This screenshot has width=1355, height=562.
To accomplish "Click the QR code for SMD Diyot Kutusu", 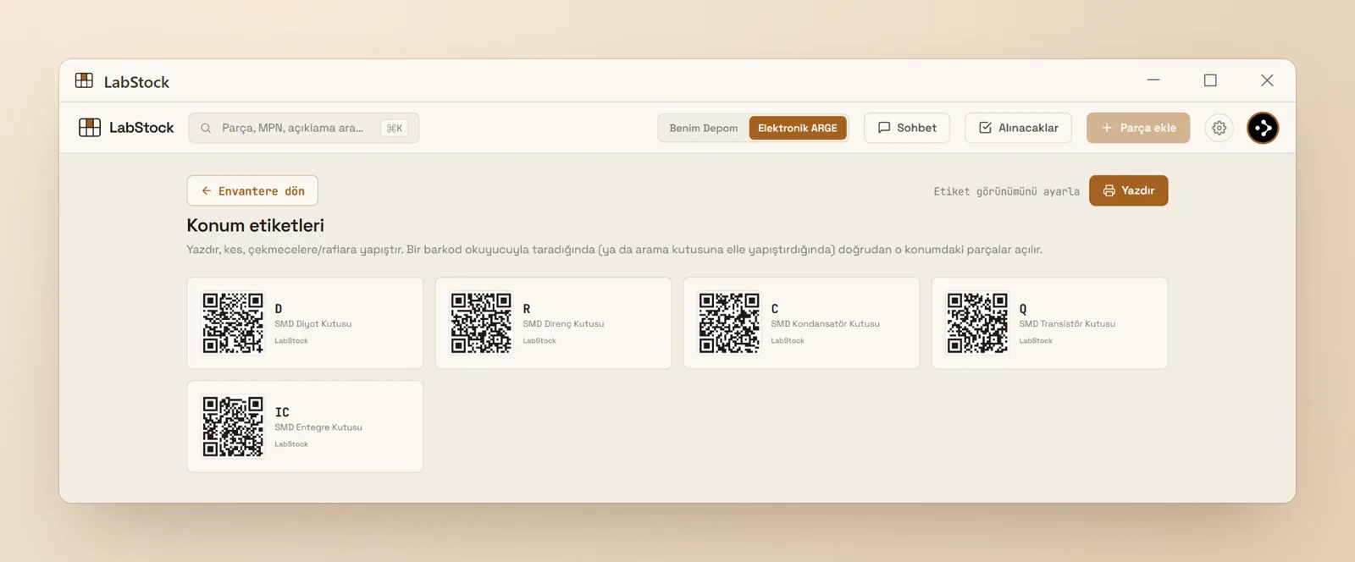I will coord(233,322).
